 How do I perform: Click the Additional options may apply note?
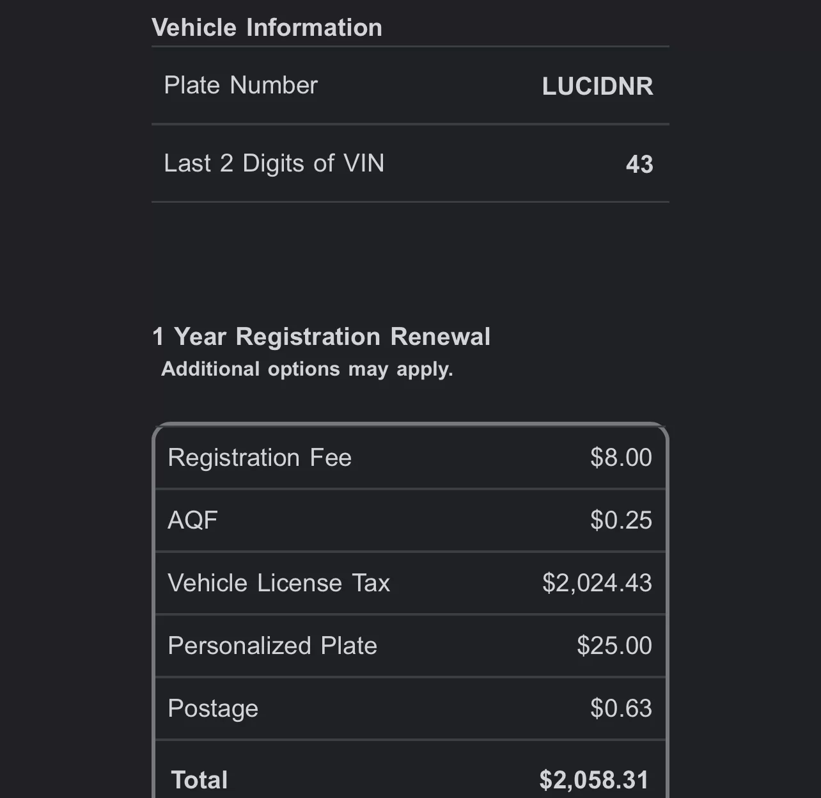pos(307,369)
